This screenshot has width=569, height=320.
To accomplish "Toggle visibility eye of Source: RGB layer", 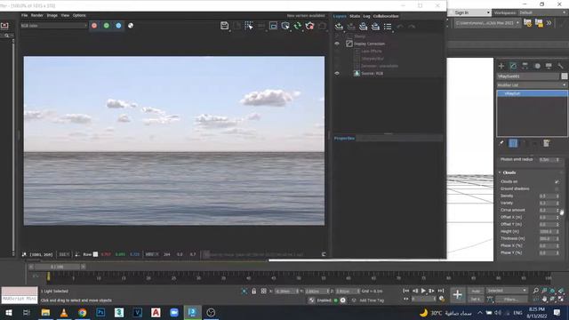I will pos(337,73).
